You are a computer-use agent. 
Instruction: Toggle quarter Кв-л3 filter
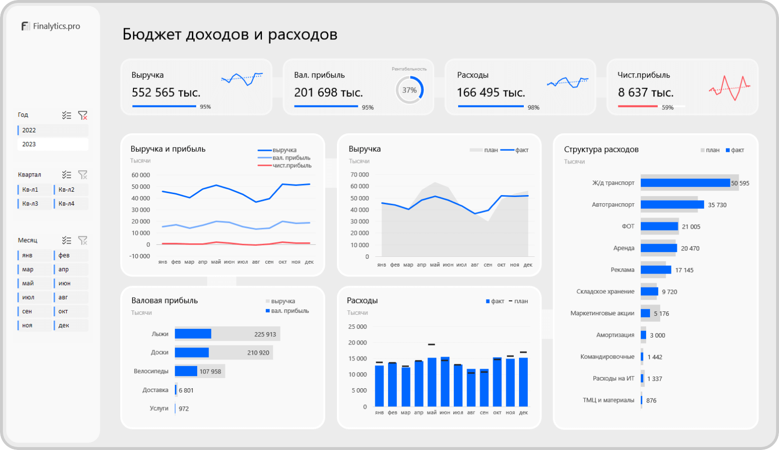click(x=35, y=204)
